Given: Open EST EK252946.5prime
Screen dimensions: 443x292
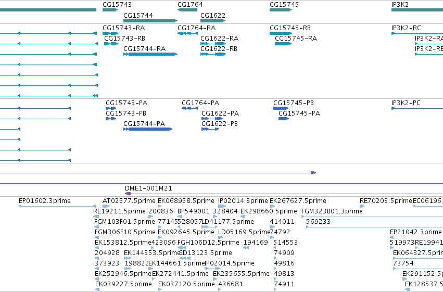Looking at the screenshot, I should tap(123, 274).
